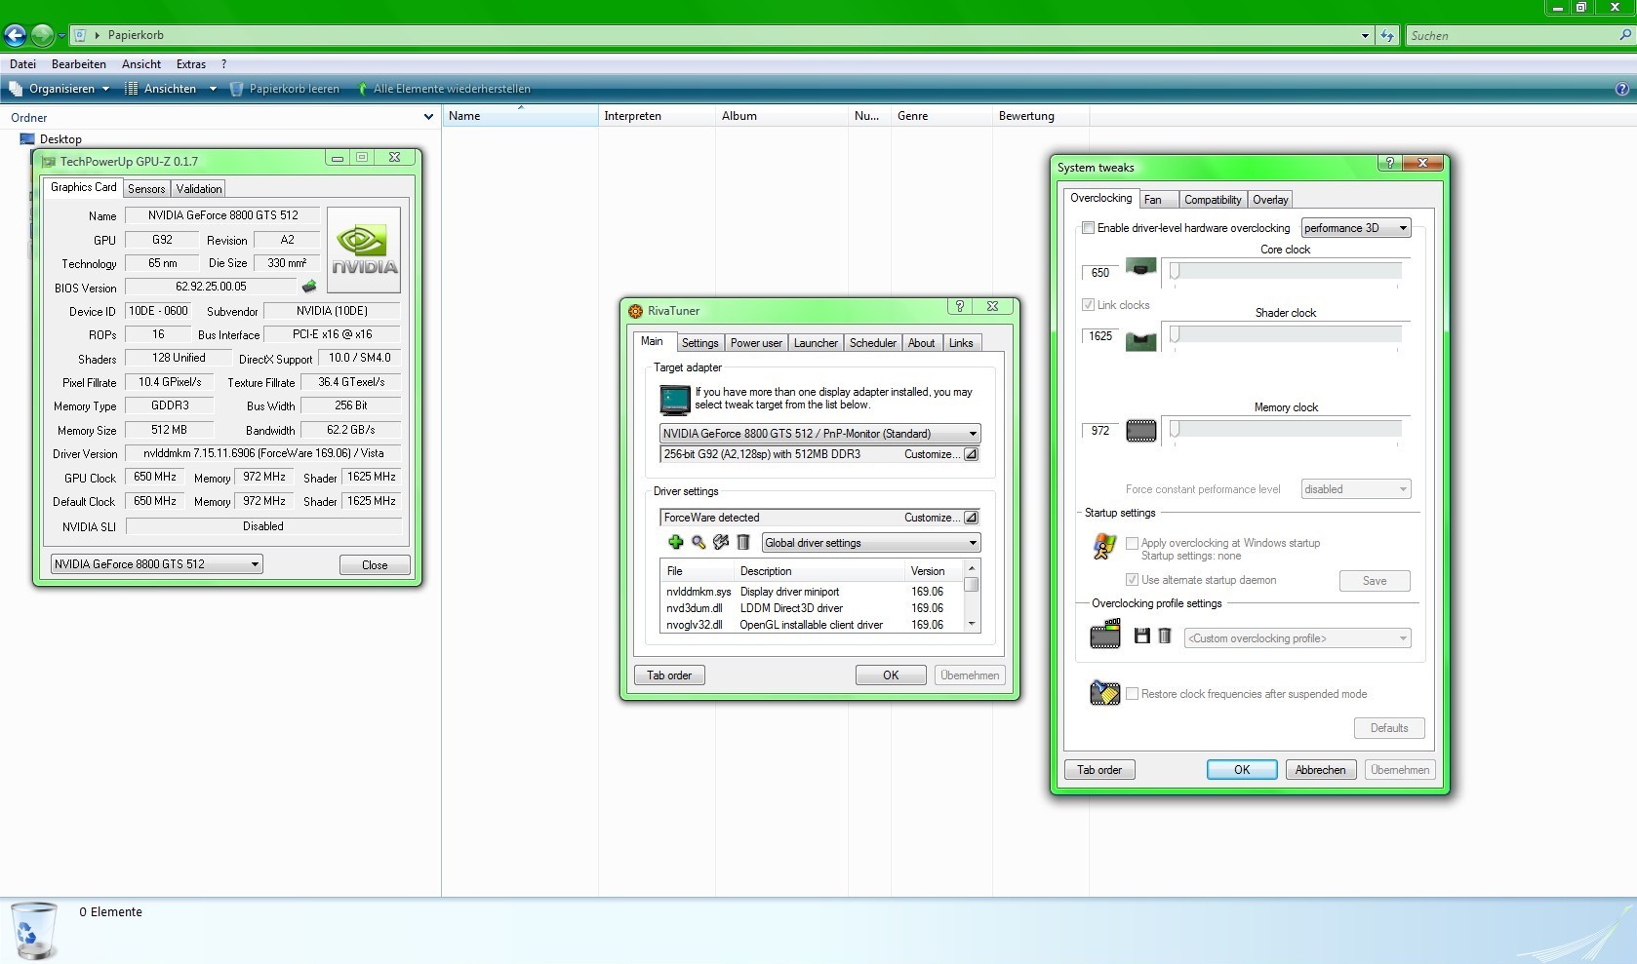Open the RivaTuner target adapter dropdown

click(x=819, y=434)
